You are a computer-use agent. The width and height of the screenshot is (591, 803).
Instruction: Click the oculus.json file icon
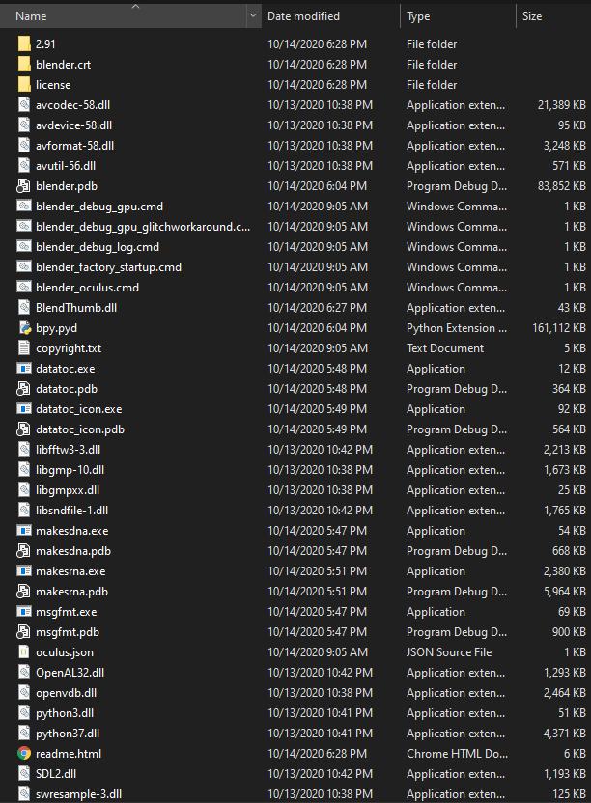pyautogui.click(x=24, y=652)
